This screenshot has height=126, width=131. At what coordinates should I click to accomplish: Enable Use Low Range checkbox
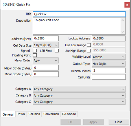tap(89, 45)
